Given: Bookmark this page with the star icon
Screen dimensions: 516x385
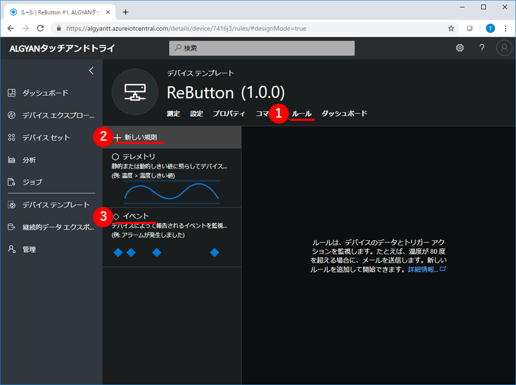Looking at the screenshot, I should pyautogui.click(x=451, y=28).
